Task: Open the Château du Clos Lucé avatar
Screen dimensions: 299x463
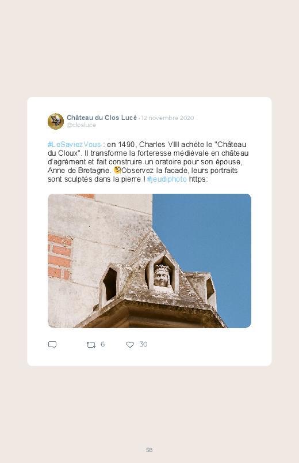Action: [56, 121]
